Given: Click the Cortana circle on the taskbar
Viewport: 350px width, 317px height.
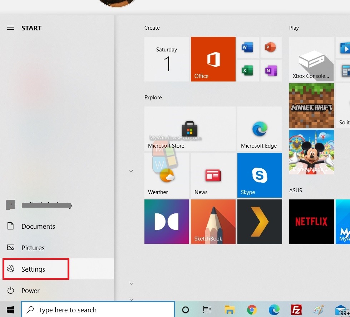Looking at the screenshot, I should (186, 309).
